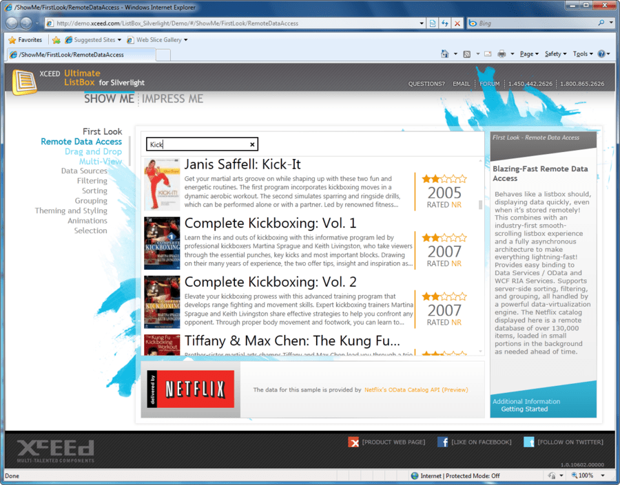Select the RemoteDataAccess browser tab
The image size is (620, 485).
click(x=81, y=54)
